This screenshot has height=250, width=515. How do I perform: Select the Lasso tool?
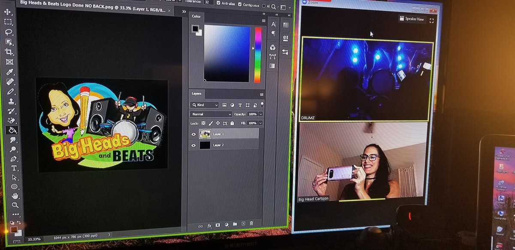point(9,33)
